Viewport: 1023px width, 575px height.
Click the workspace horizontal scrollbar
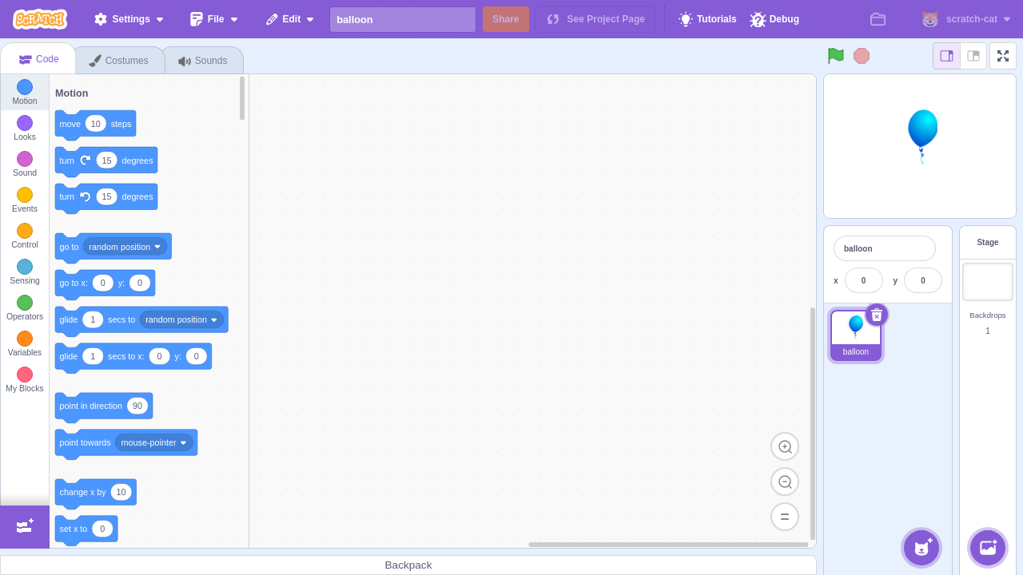point(668,545)
